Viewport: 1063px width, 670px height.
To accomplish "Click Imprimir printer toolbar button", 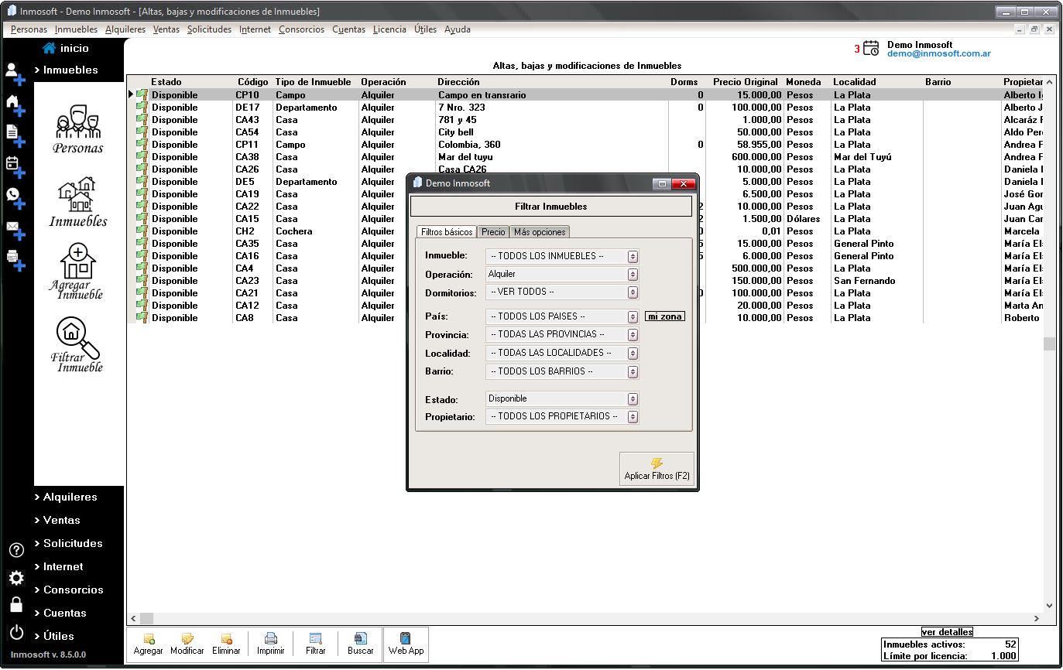I will pos(271,644).
